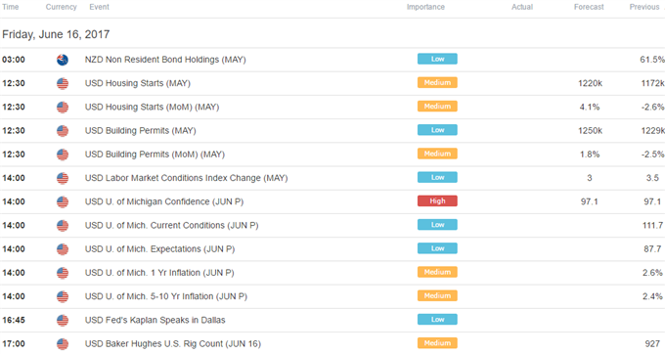Click the New Zealand flag icon for Bond Holdings
The width and height of the screenshot is (665, 354).
[x=63, y=60]
